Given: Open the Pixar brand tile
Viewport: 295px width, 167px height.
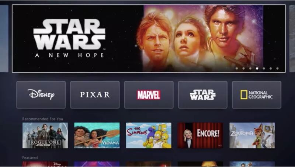Looking at the screenshot, I should click(x=95, y=95).
